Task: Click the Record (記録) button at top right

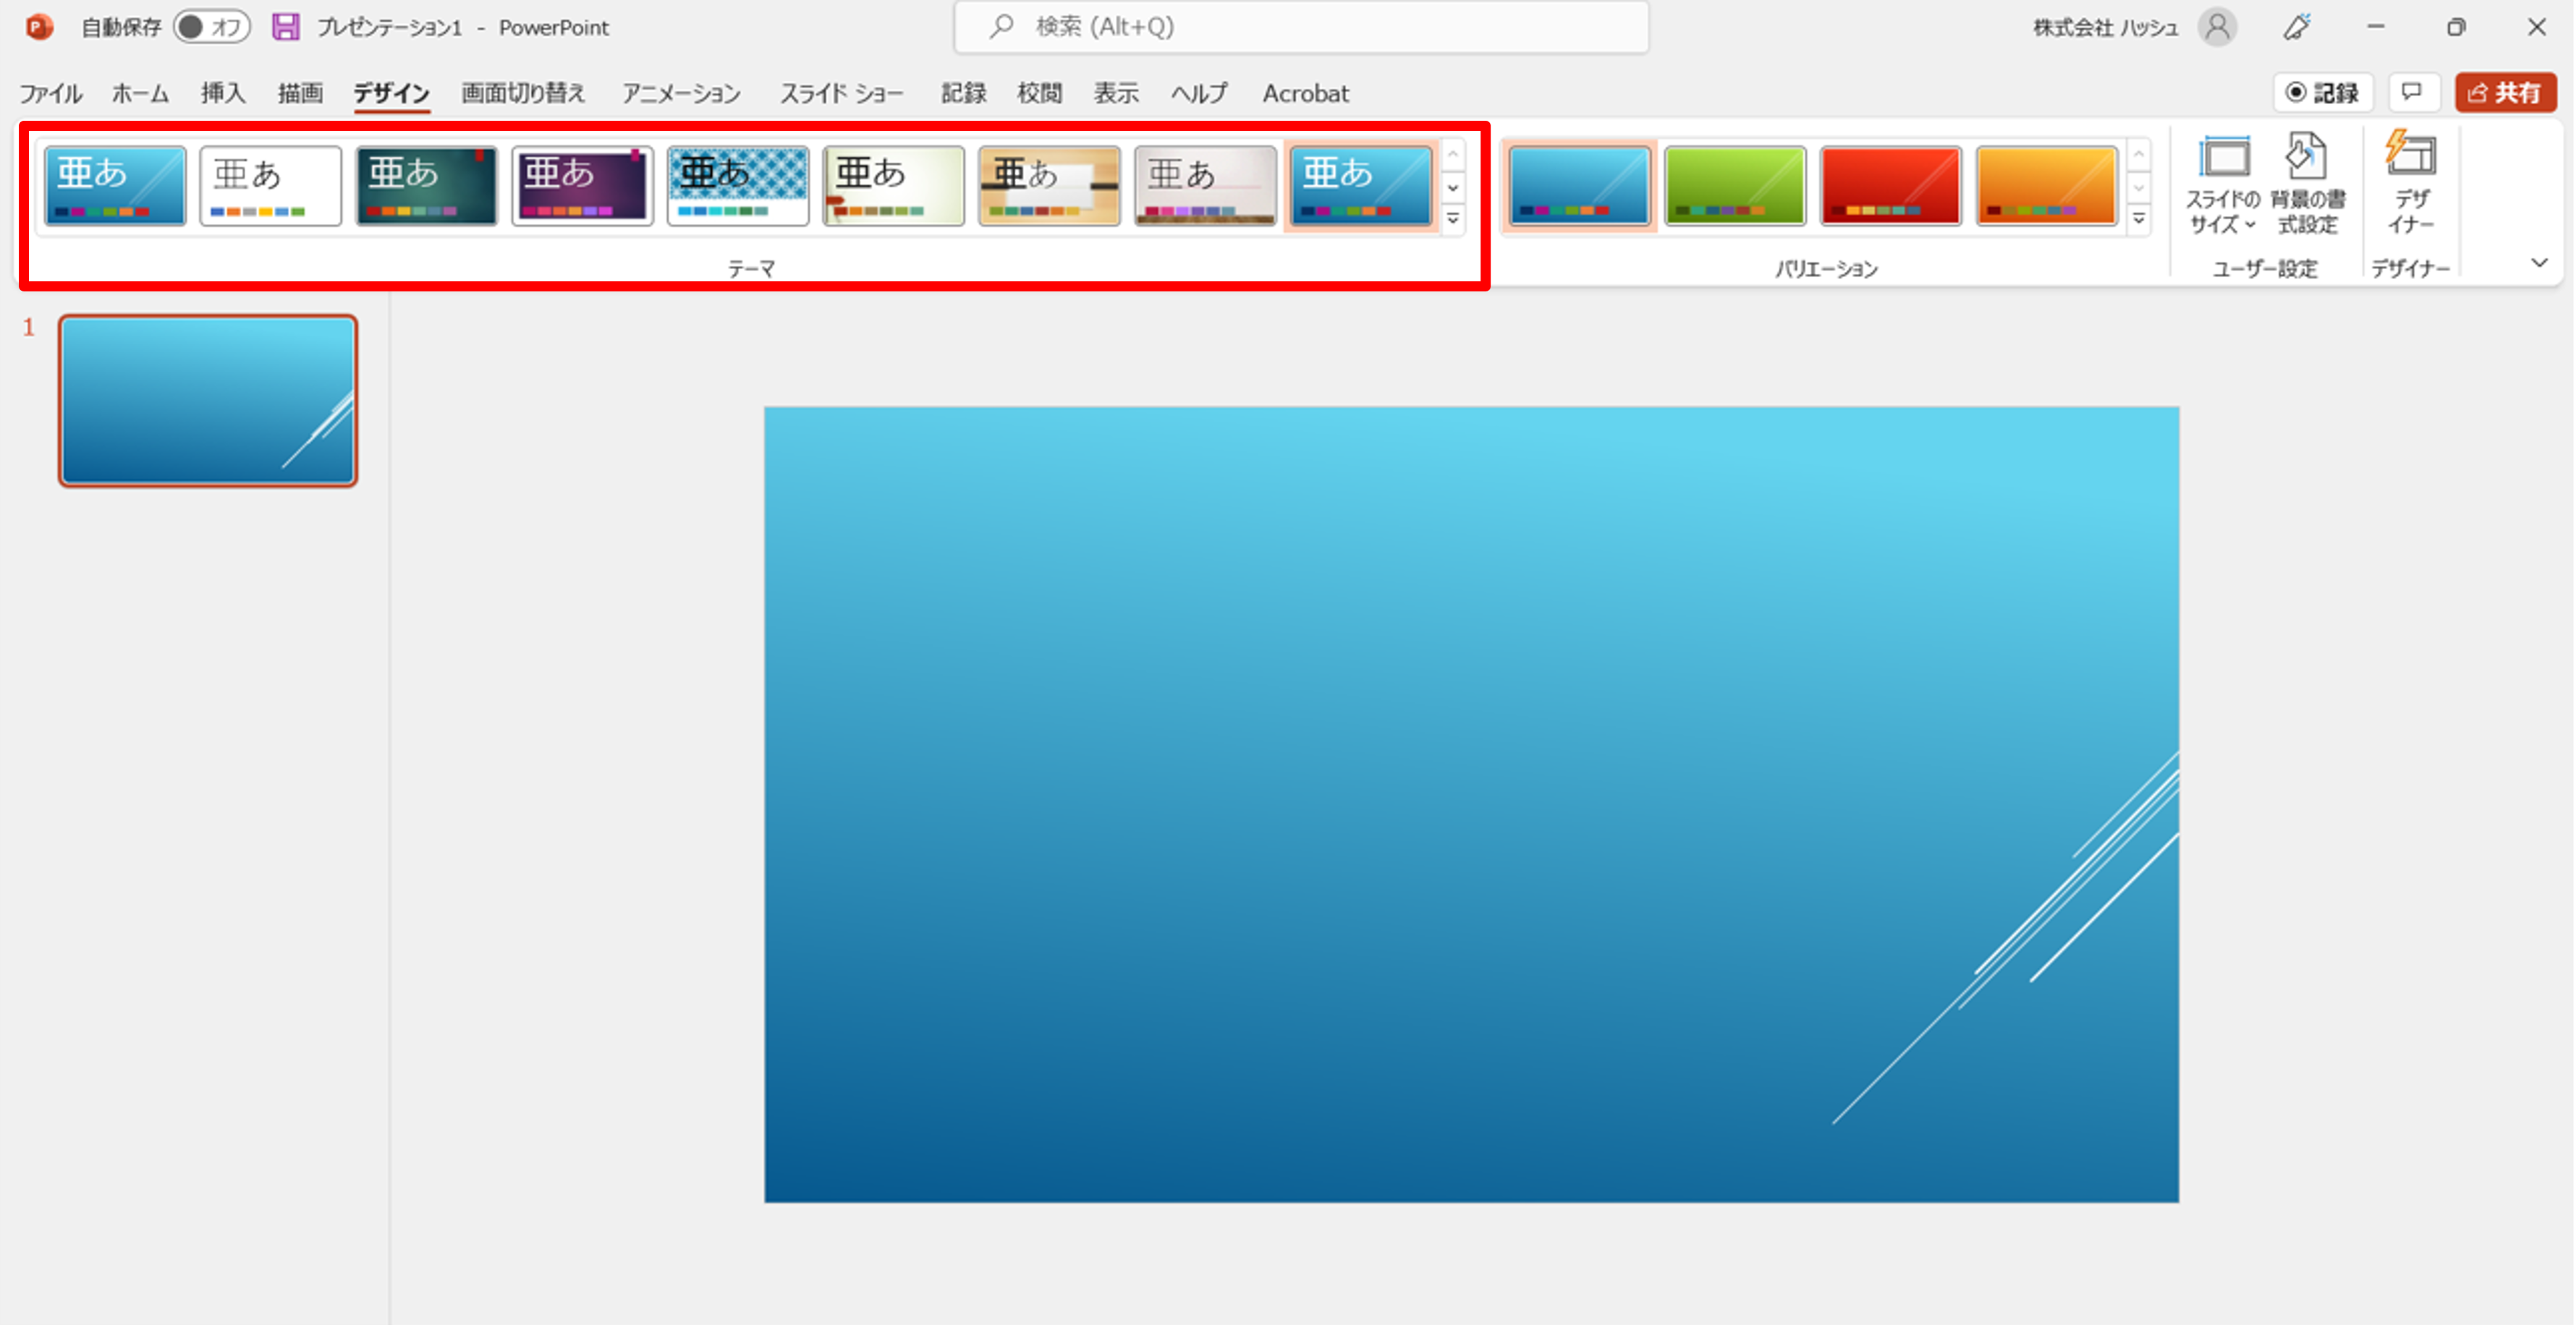Action: (x=2323, y=93)
